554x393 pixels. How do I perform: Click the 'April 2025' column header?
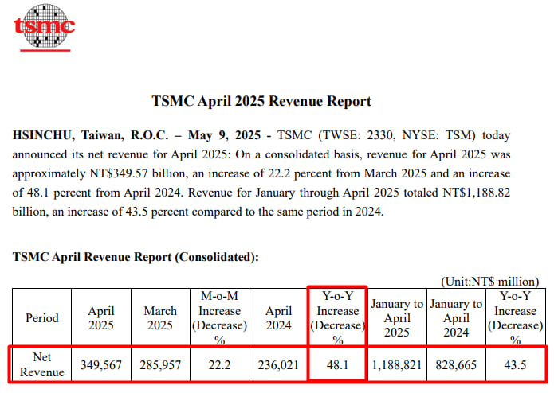pos(101,318)
